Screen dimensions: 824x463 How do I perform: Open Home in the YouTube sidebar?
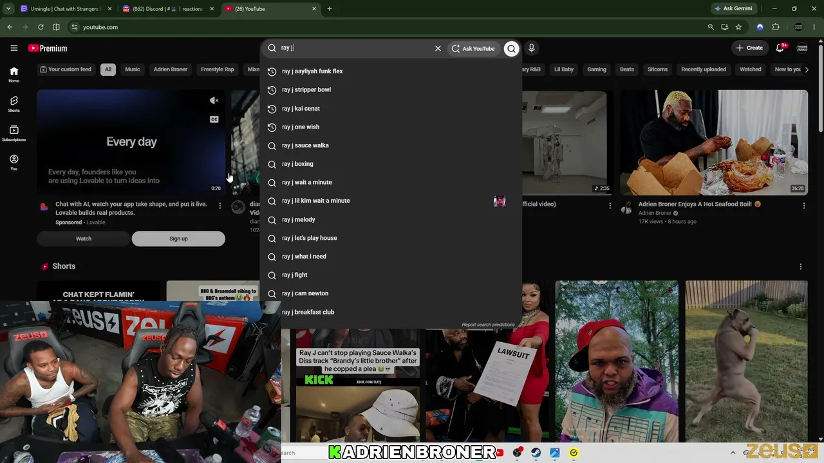[14, 75]
